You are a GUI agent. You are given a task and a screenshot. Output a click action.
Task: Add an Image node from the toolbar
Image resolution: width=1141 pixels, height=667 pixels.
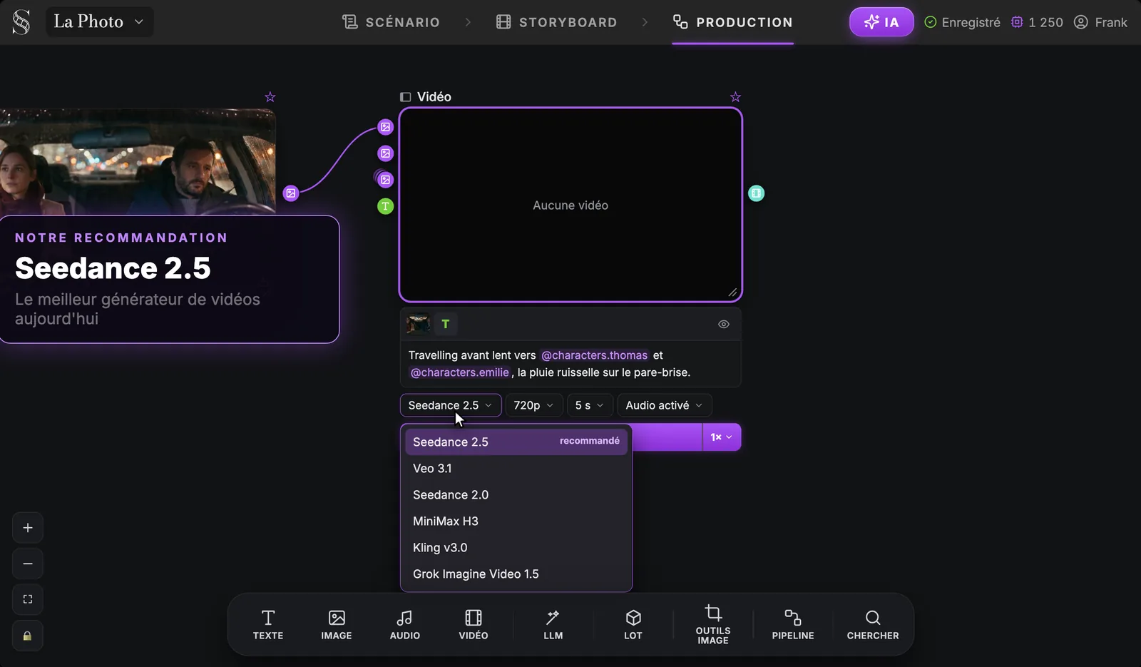pyautogui.click(x=337, y=625)
